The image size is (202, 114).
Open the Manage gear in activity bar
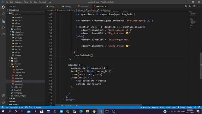(3, 102)
